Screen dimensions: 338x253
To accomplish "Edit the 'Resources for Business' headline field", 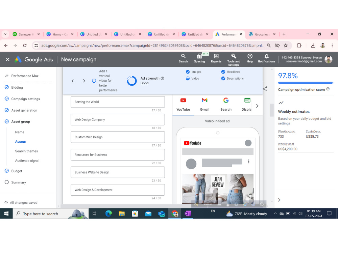I will [118, 155].
